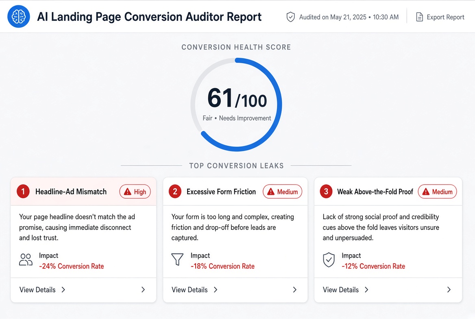Click the shield icon beside -12% impact
The height and width of the screenshot is (319, 475).
(329, 260)
